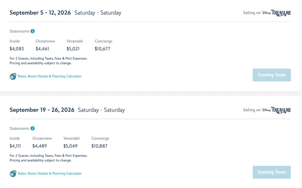
Task: Click Disney Treasure logo on September 19-26 card
Action: coord(276,110)
